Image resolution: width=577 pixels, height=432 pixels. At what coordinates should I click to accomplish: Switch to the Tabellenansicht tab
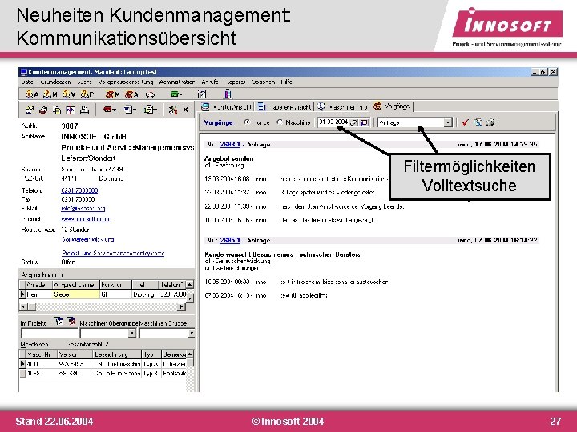click(284, 107)
